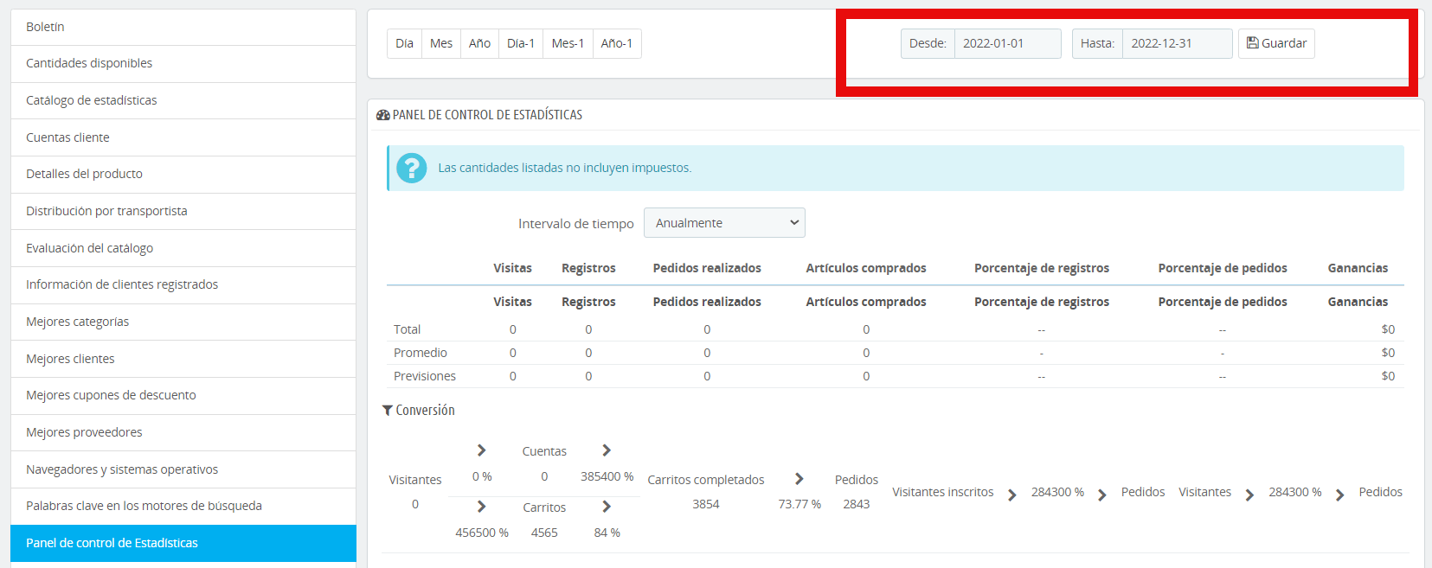This screenshot has height=568, width=1432.
Task: Select the Año-1 range button
Action: click(617, 43)
